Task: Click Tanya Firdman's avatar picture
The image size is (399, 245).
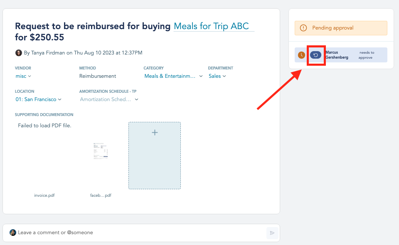Action: pyautogui.click(x=19, y=53)
